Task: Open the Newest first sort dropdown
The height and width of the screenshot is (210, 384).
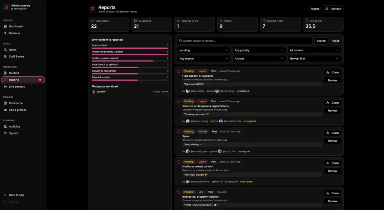Action: 314,59
